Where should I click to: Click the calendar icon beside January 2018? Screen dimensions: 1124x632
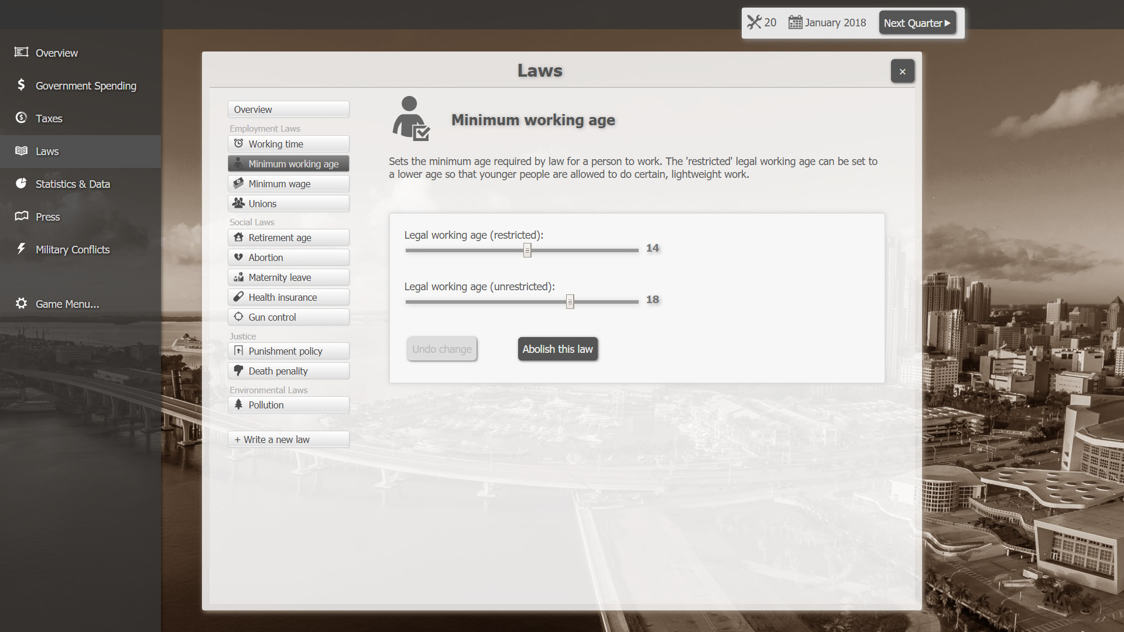796,22
